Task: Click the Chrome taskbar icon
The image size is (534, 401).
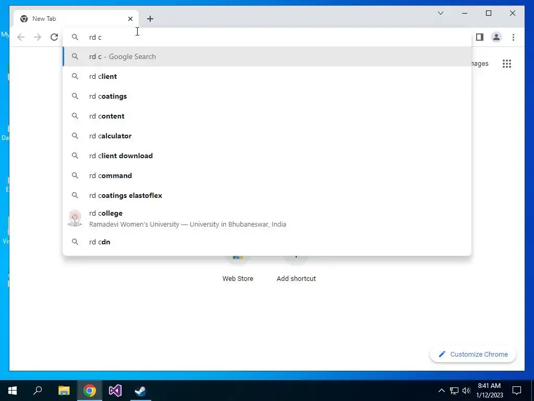Action: [x=90, y=391]
